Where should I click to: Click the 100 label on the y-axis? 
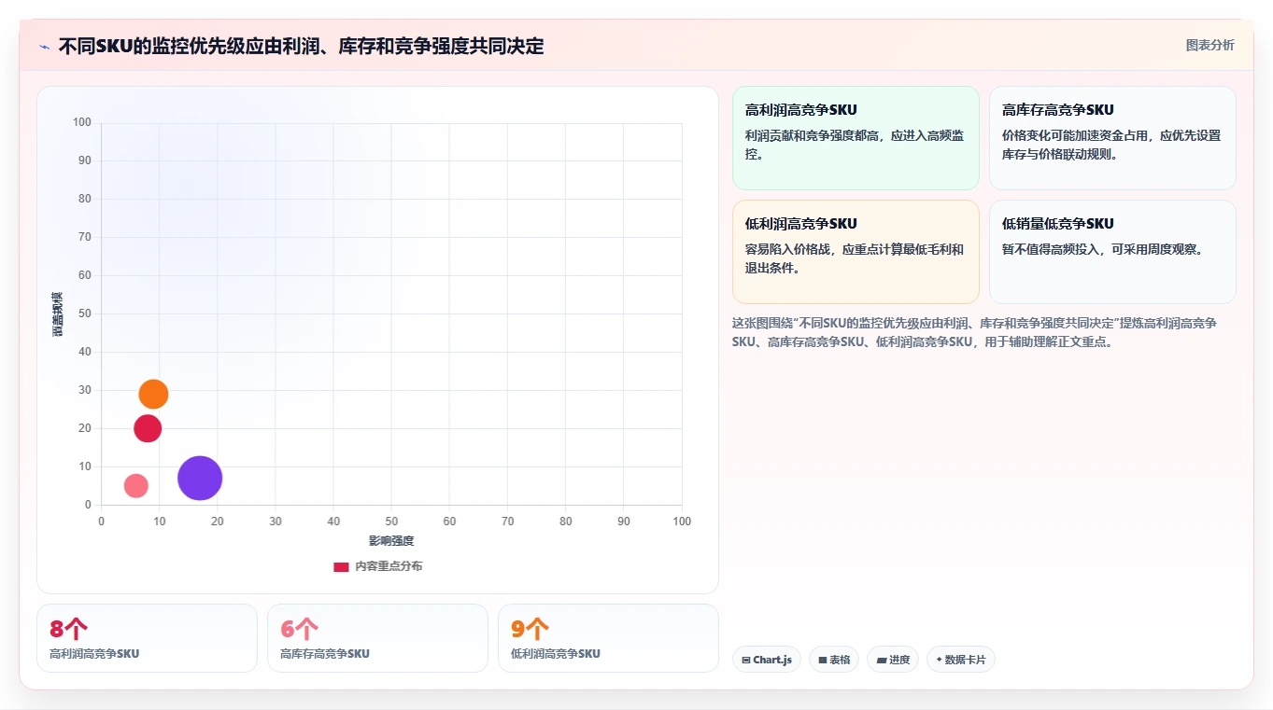point(82,122)
